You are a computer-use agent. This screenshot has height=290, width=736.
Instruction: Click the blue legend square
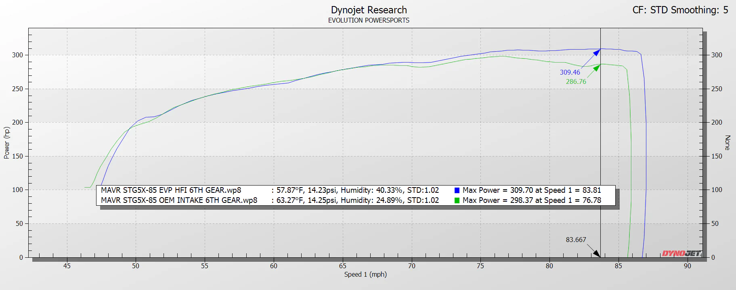[x=457, y=190]
